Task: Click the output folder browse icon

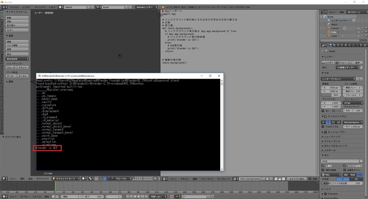Action: [361, 161]
